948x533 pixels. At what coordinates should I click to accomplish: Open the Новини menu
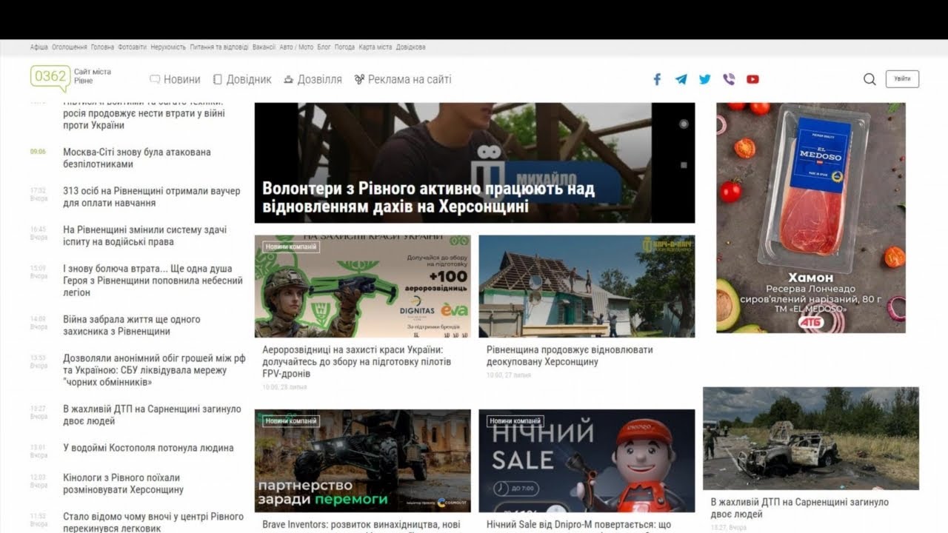175,79
